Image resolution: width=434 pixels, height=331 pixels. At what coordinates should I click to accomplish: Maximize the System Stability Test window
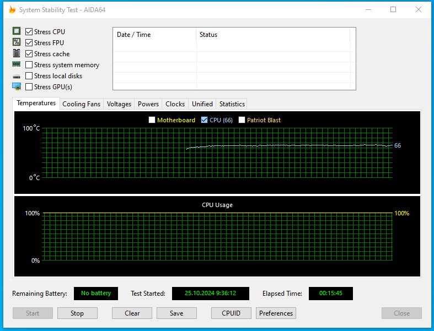click(393, 10)
